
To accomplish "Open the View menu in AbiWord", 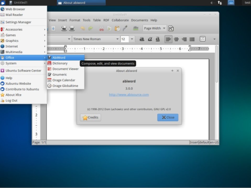I will click(52, 20).
